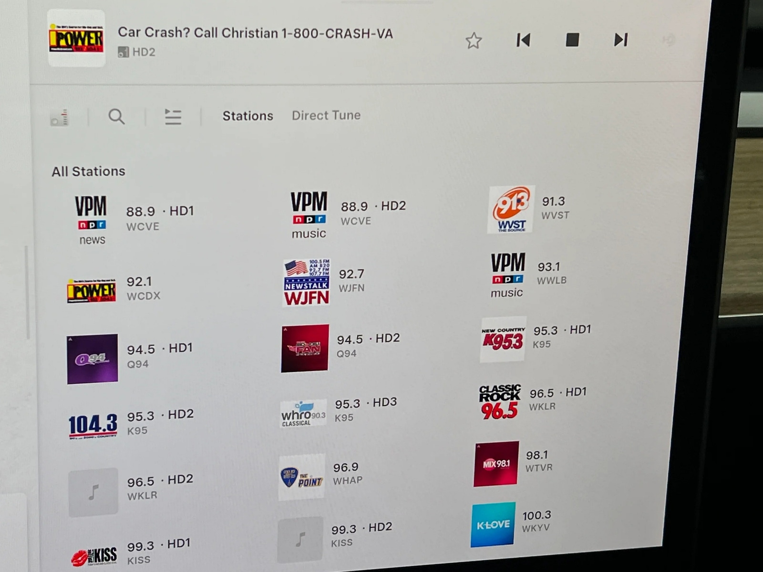Open station search with magnifier icon

pyautogui.click(x=116, y=117)
